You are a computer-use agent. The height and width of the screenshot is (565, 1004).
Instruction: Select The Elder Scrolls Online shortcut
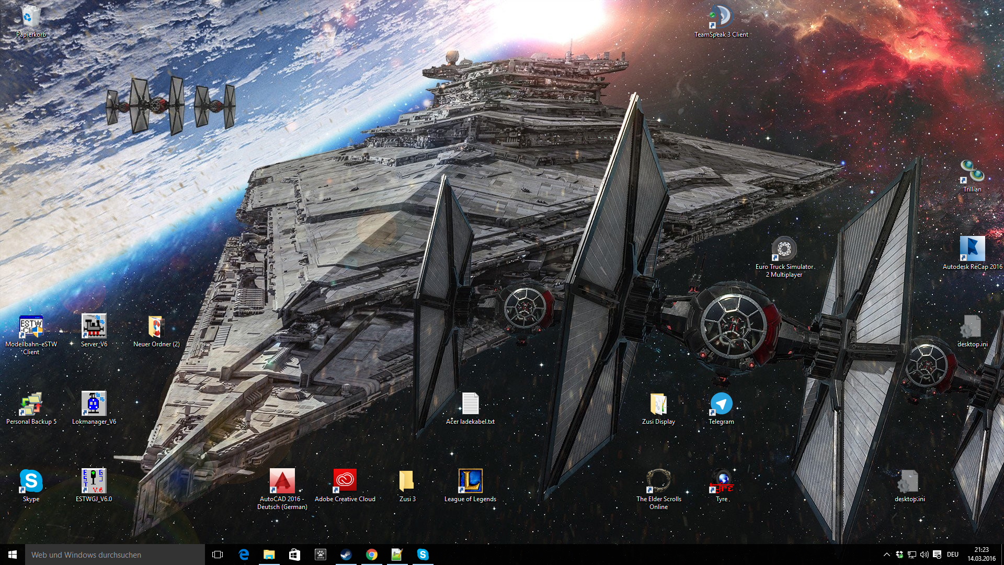658,490
